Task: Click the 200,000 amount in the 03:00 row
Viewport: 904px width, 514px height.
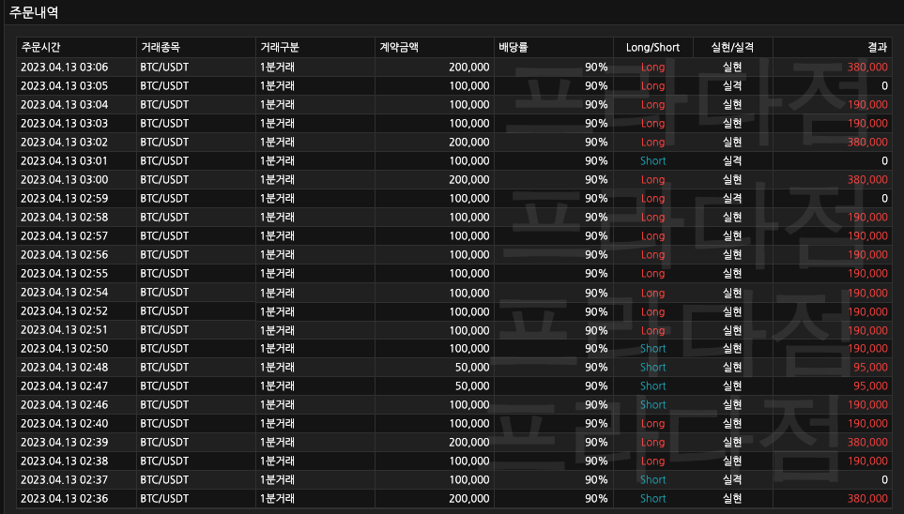Action: 469,180
